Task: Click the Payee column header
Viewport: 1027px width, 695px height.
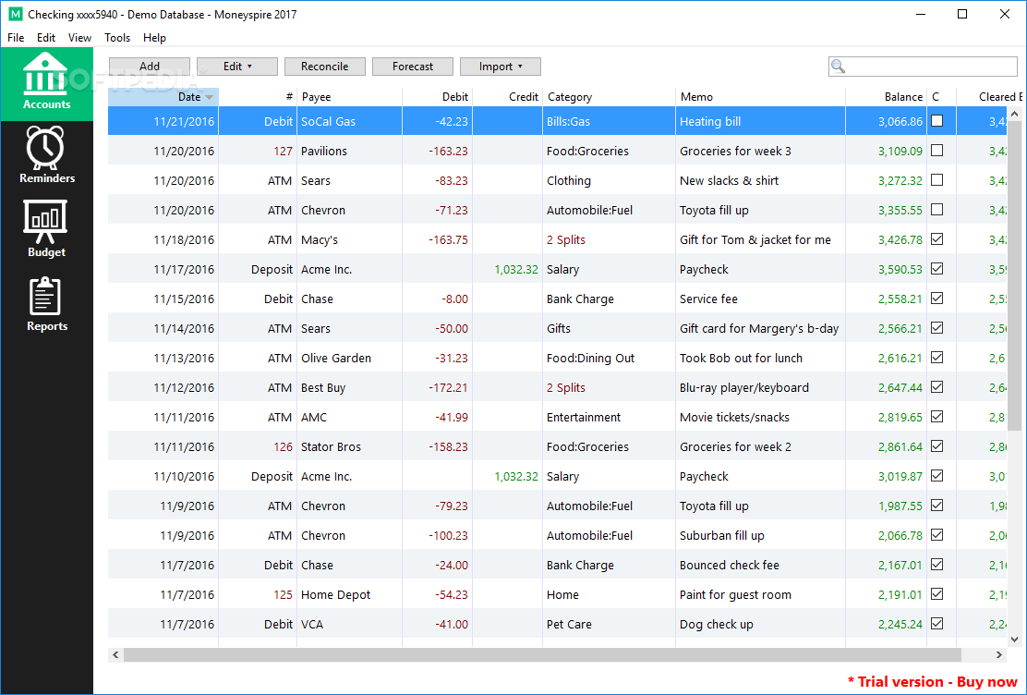Action: [x=350, y=96]
